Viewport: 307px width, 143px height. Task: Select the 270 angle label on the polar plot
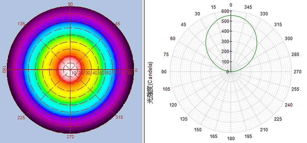point(298,72)
